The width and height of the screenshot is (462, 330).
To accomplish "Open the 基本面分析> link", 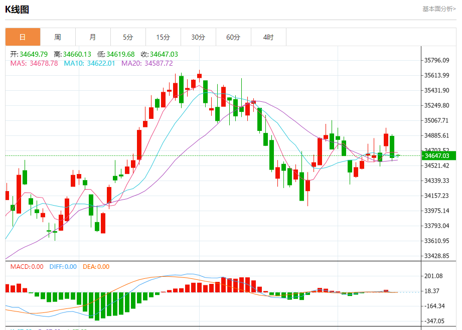I will [x=439, y=9].
